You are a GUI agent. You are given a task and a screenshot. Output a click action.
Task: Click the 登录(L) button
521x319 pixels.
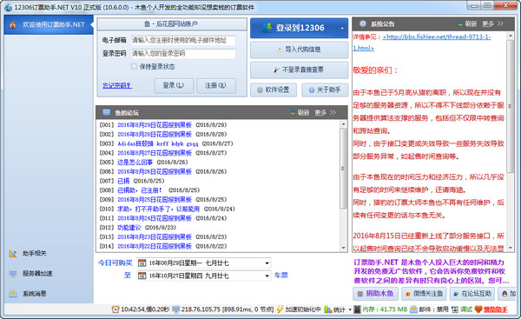point(174,86)
